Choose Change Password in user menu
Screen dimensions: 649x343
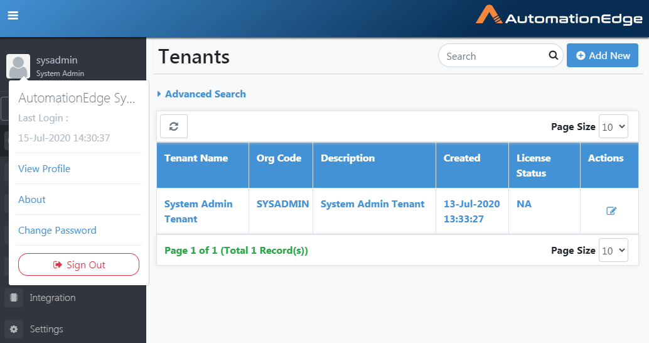point(57,231)
